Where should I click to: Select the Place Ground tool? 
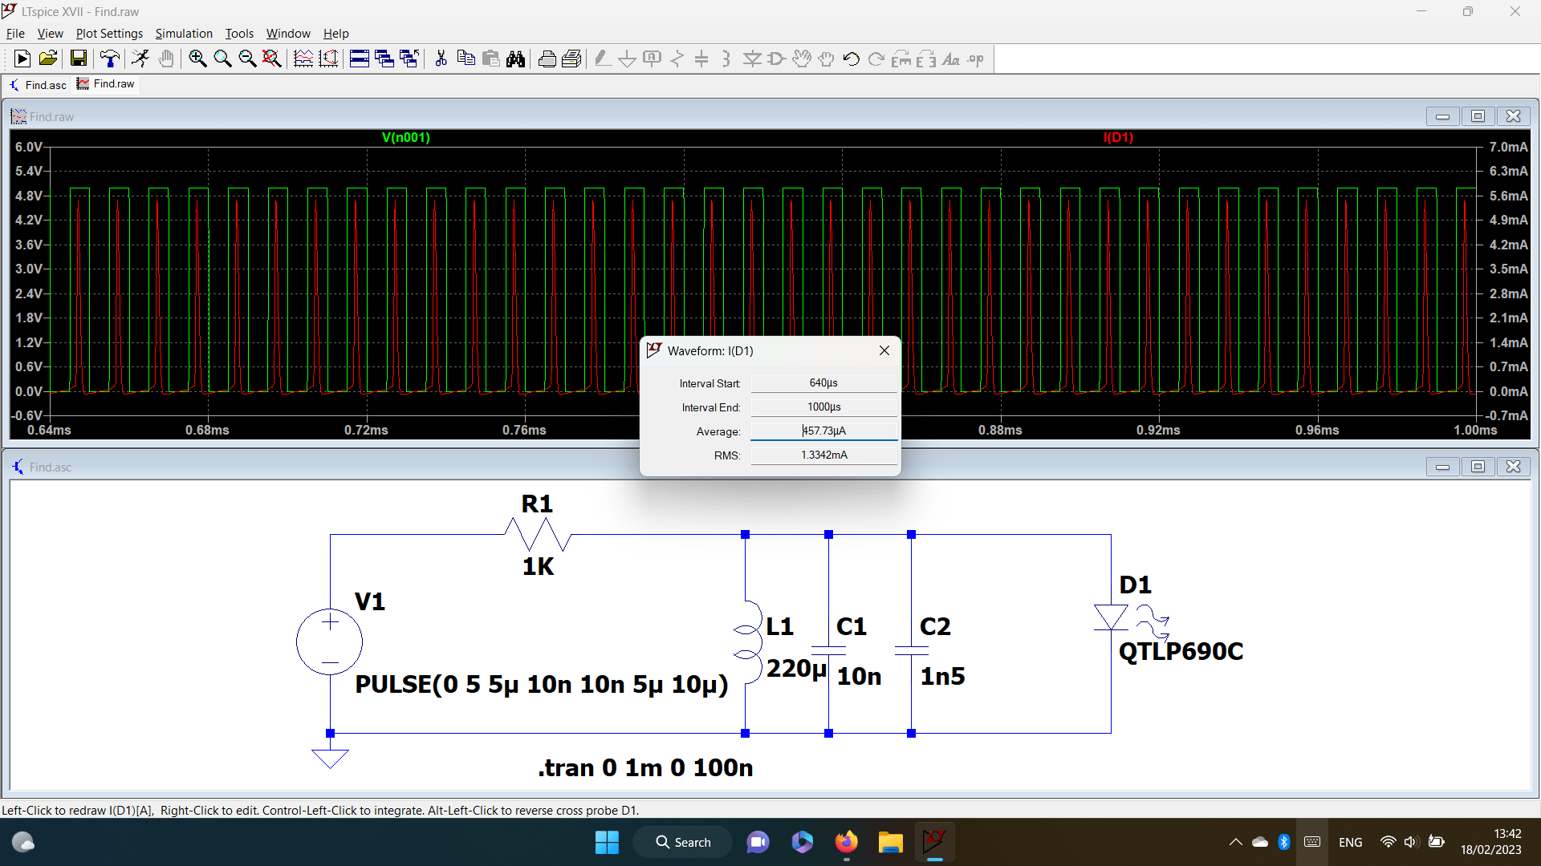point(628,59)
